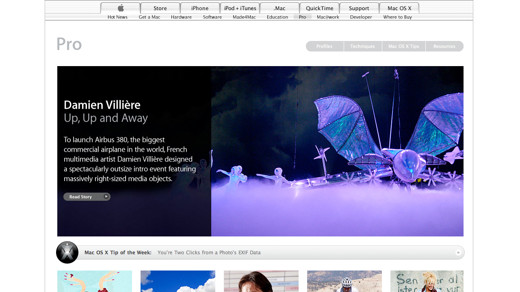
Task: Open the .Mac tab
Action: 279,8
